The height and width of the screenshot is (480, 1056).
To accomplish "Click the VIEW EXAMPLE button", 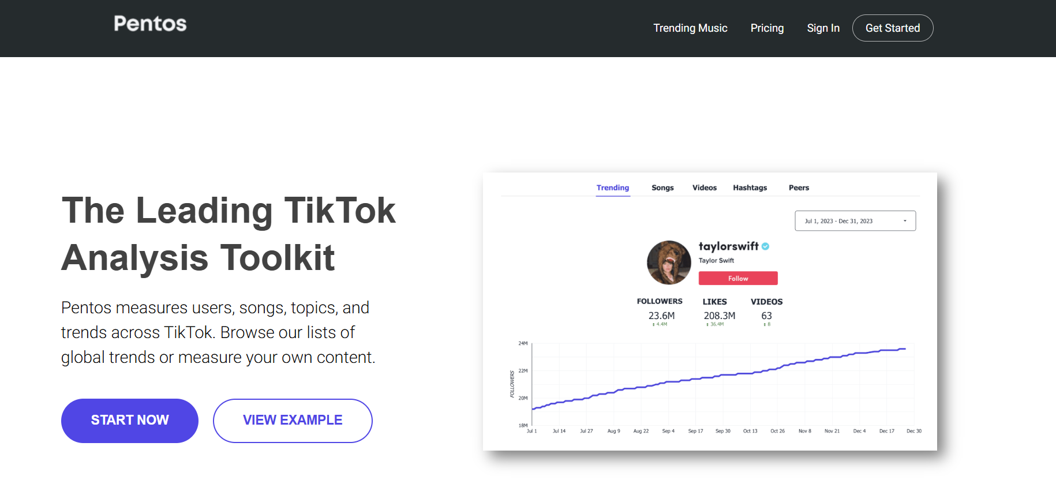I will (x=293, y=421).
